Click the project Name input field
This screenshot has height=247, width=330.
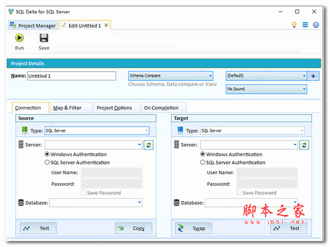tap(71, 76)
